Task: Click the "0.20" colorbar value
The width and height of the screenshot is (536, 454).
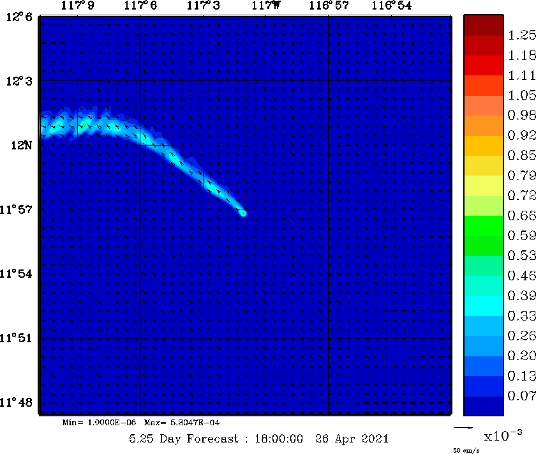Action: point(522,356)
